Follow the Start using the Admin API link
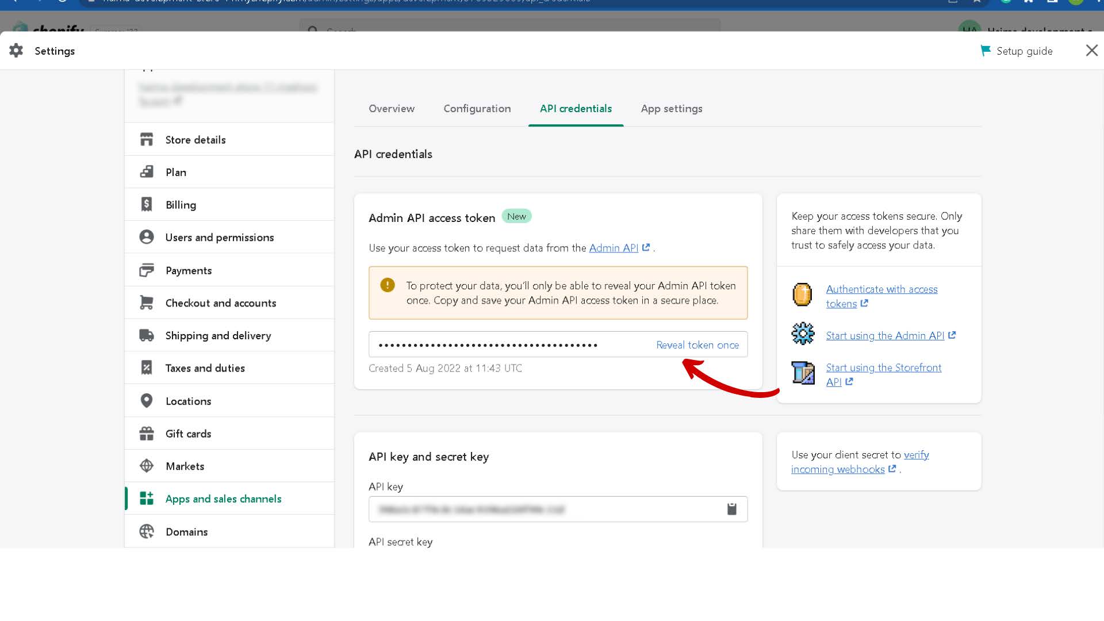 tap(884, 336)
